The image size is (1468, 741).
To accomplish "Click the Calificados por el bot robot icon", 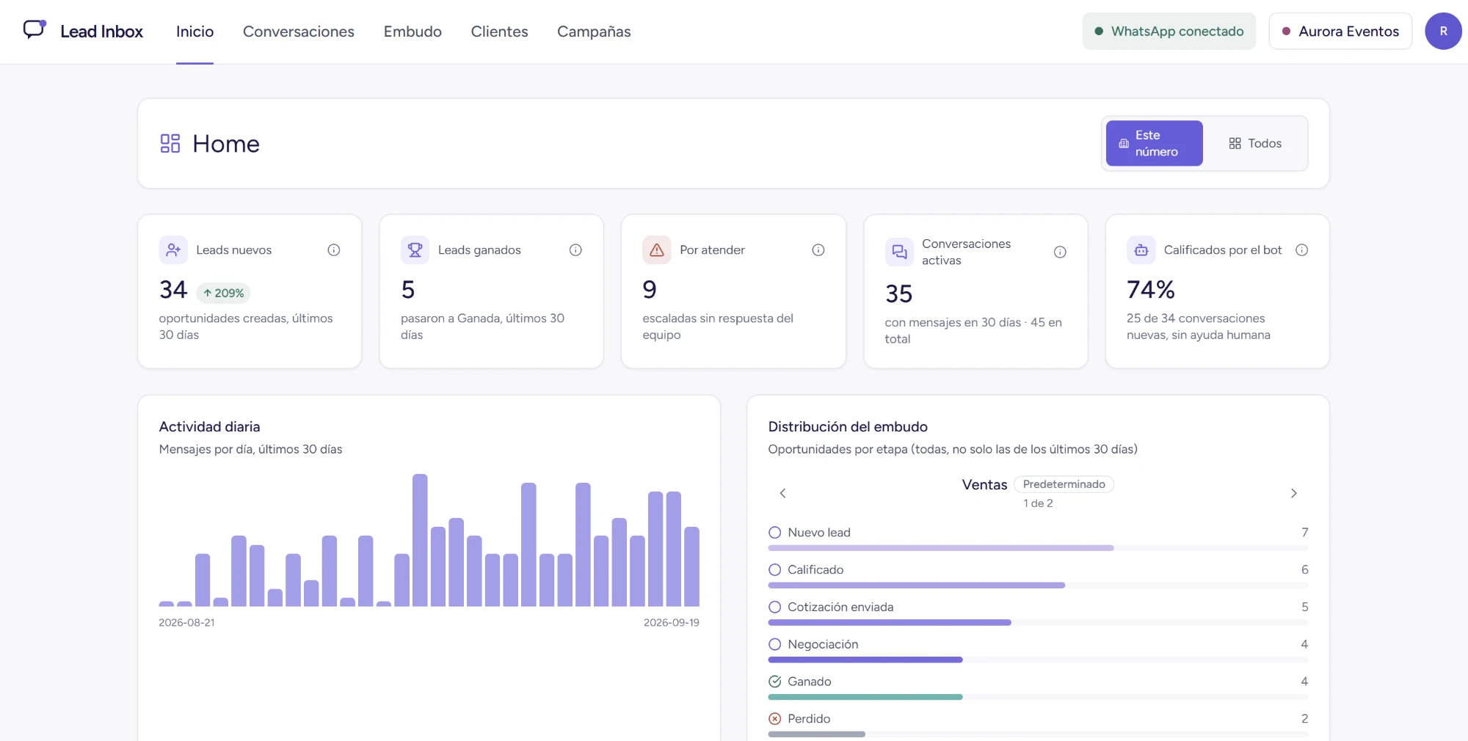I will pos(1141,250).
